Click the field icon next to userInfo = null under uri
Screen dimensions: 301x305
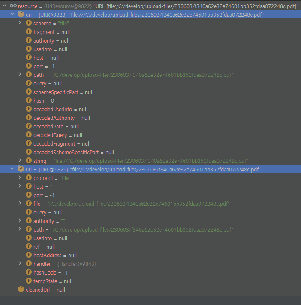(29, 49)
